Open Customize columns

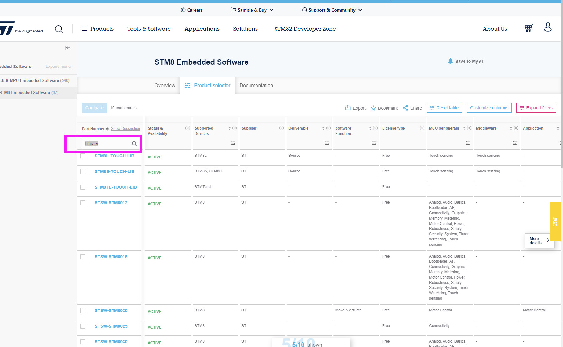coord(489,108)
